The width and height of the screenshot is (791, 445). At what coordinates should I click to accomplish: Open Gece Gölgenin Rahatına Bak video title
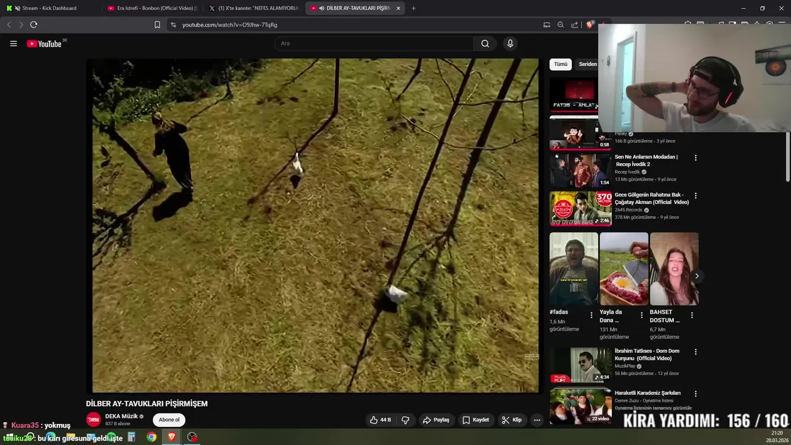coord(651,198)
